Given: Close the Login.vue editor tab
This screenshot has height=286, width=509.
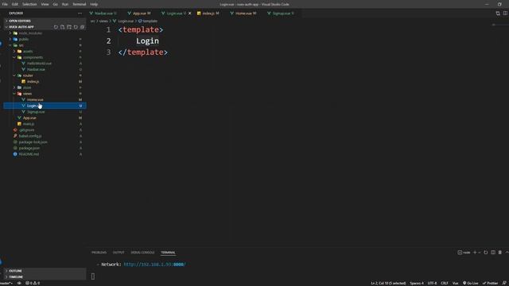Looking at the screenshot, I should 190,14.
